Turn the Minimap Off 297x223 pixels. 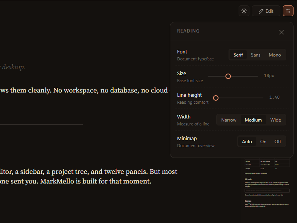[278, 142]
